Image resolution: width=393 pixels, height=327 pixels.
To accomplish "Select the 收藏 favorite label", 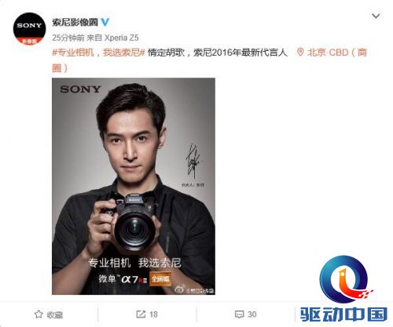I will coord(55,314).
